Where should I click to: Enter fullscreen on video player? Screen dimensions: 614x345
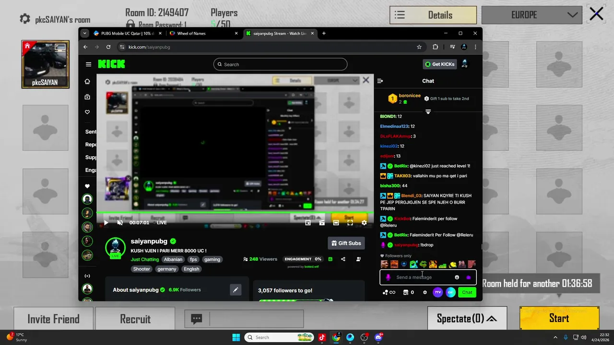pos(350,223)
